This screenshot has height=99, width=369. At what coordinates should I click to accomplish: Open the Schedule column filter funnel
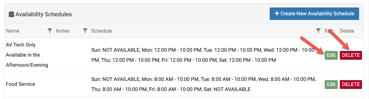[318, 31]
